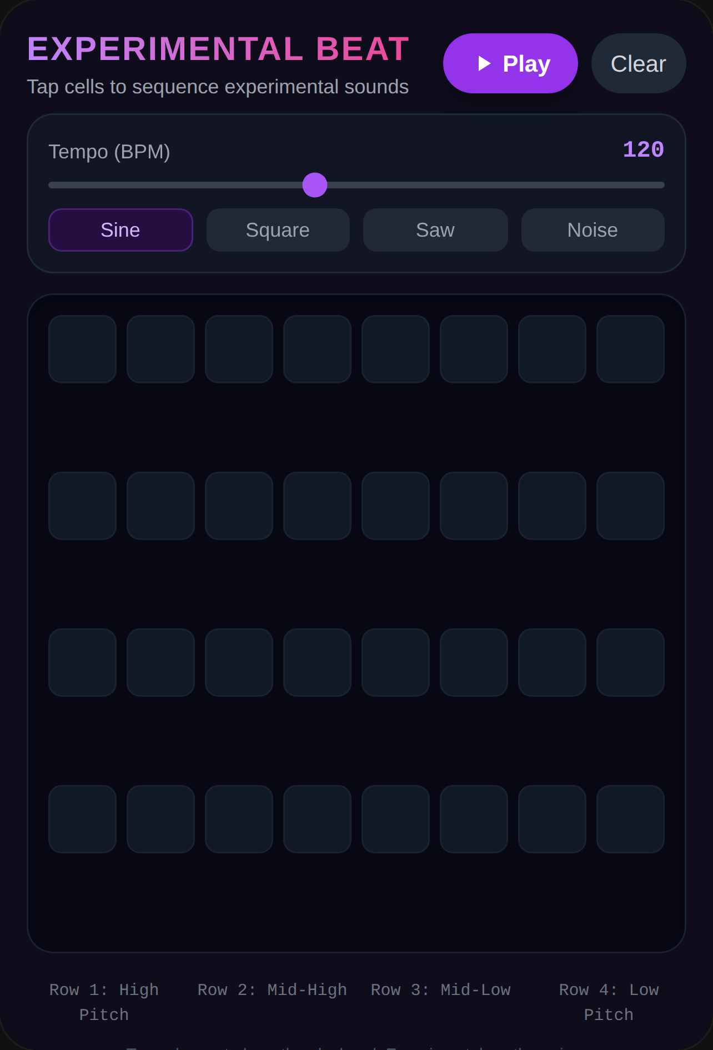Screen dimensions: 713x1050
Task: Activate sixth cell in the third row
Action: [x=474, y=662]
